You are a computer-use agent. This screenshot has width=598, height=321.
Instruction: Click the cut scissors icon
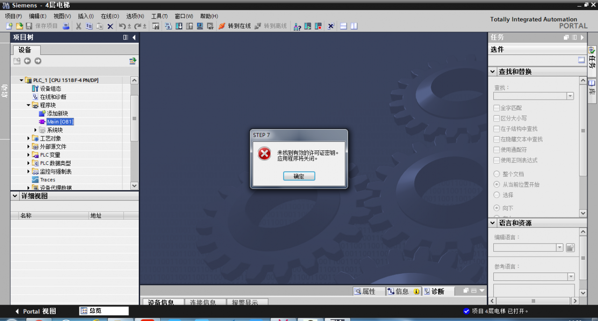pyautogui.click(x=78, y=26)
